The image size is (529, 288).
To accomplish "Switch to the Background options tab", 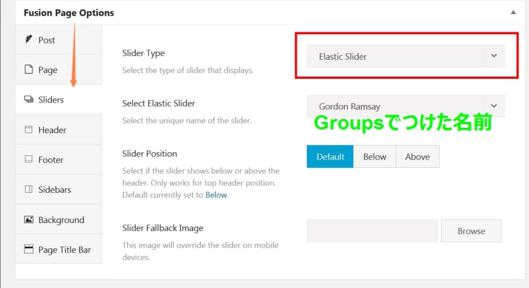I will click(61, 220).
